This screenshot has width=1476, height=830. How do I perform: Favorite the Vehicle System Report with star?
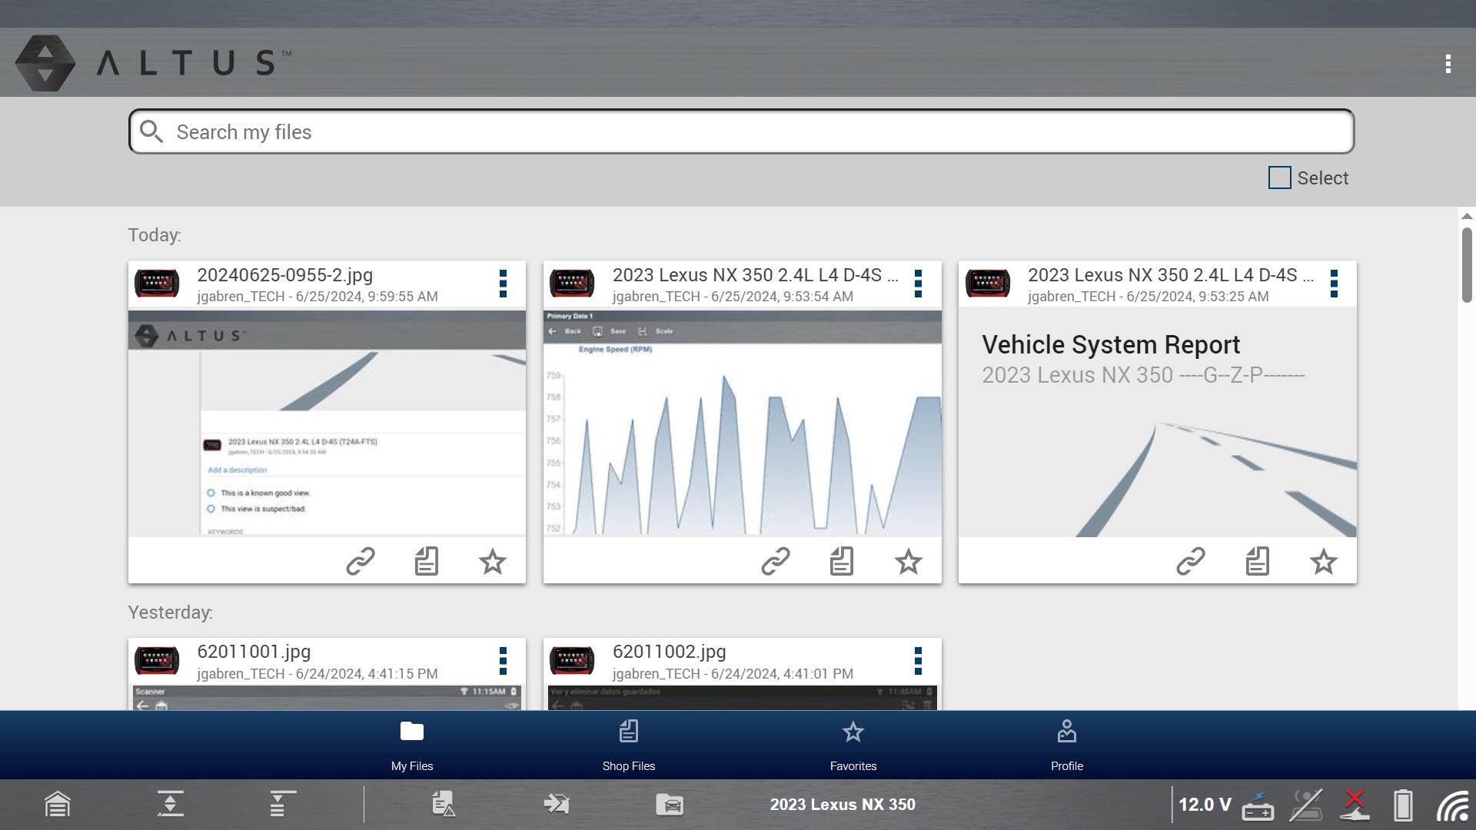pyautogui.click(x=1323, y=562)
